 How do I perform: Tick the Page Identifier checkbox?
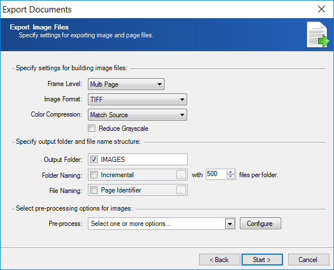click(x=94, y=190)
